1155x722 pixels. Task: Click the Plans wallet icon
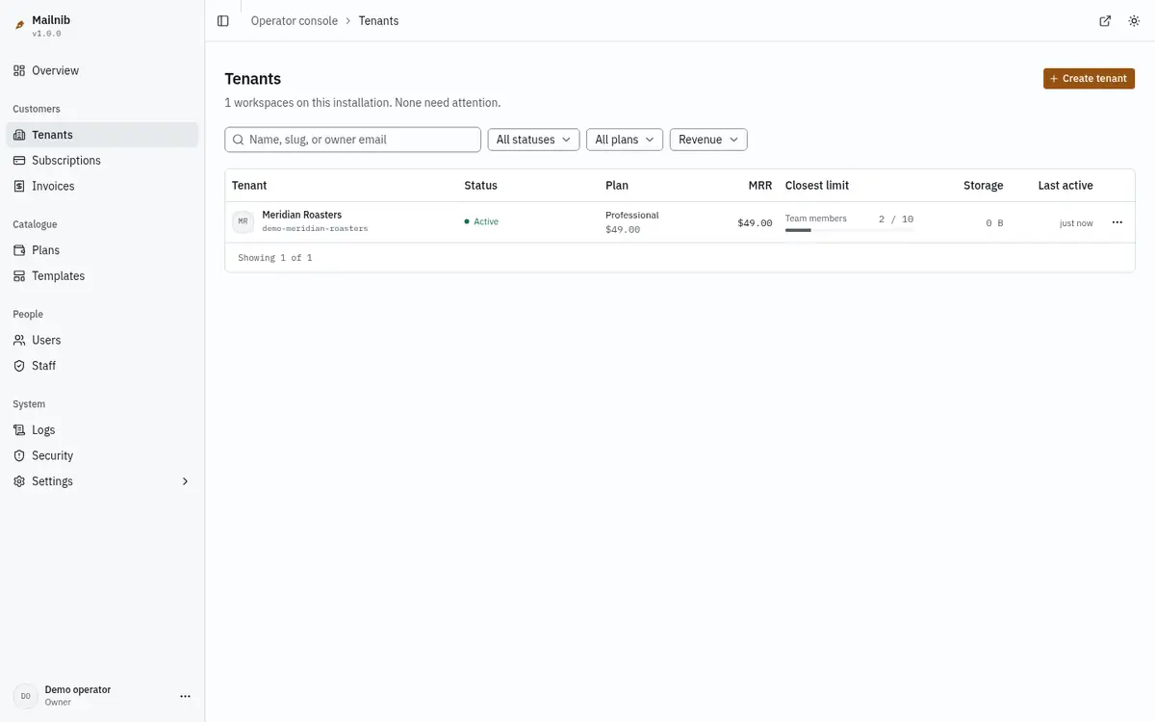click(x=19, y=250)
